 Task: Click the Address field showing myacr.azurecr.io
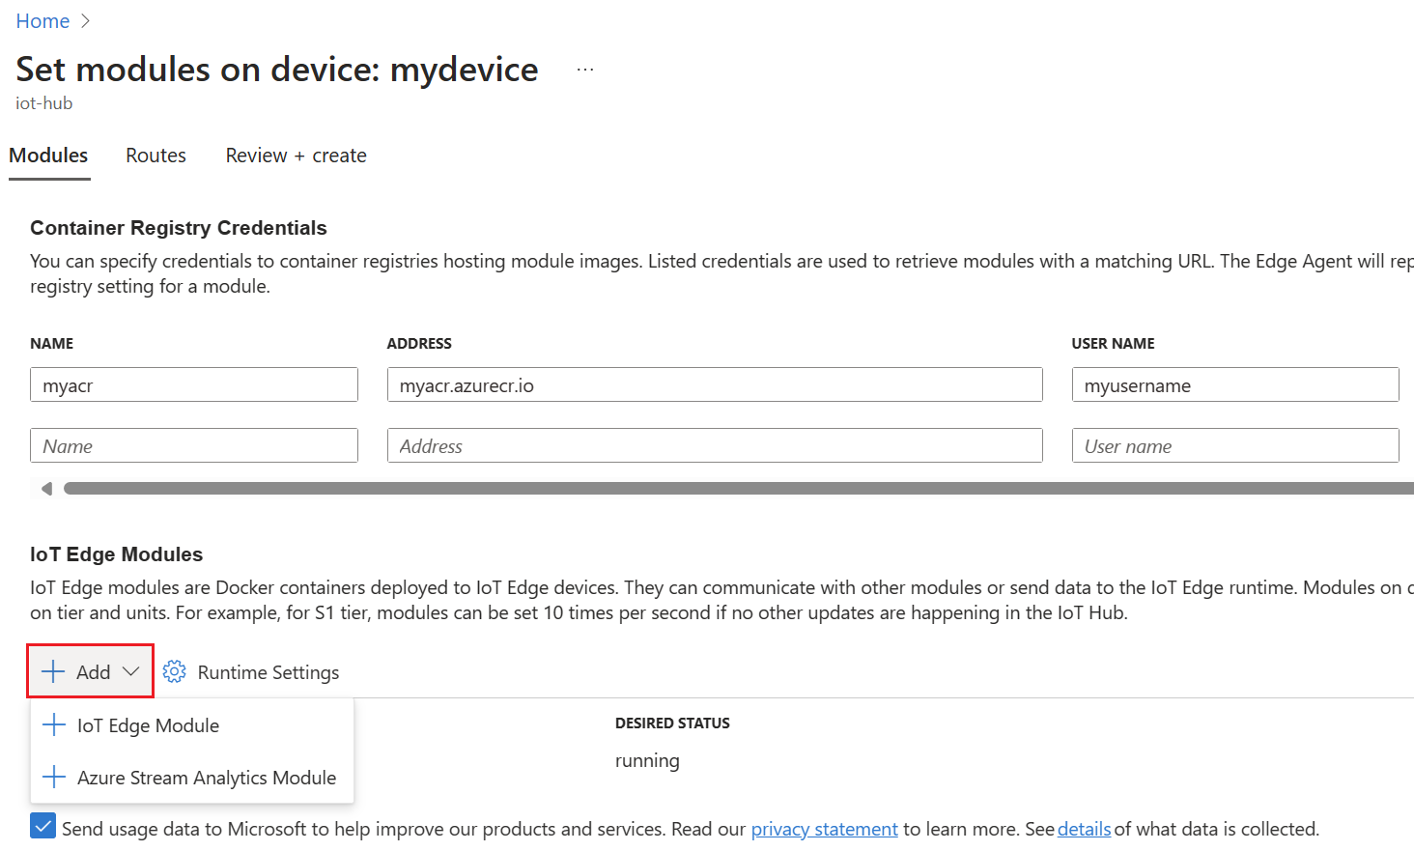pos(715,384)
